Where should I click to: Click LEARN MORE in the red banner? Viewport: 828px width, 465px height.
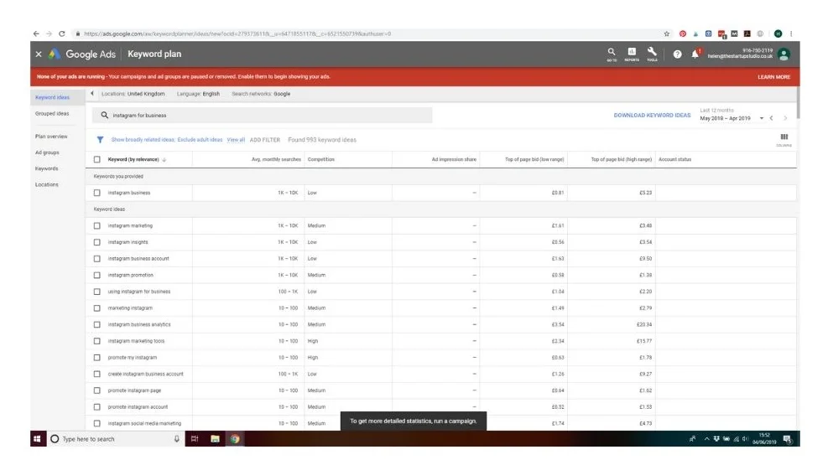click(773, 77)
